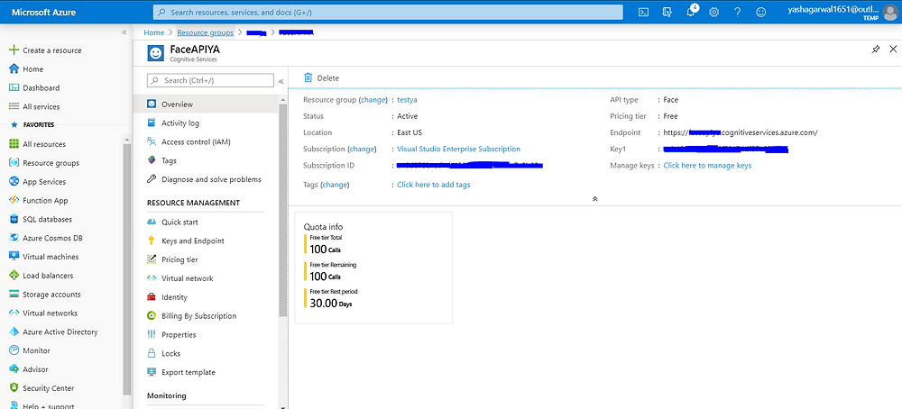Click the user account avatar

888,12
